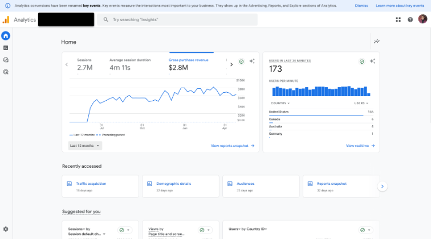
Task: Dismiss the key events banner
Action: (361, 6)
